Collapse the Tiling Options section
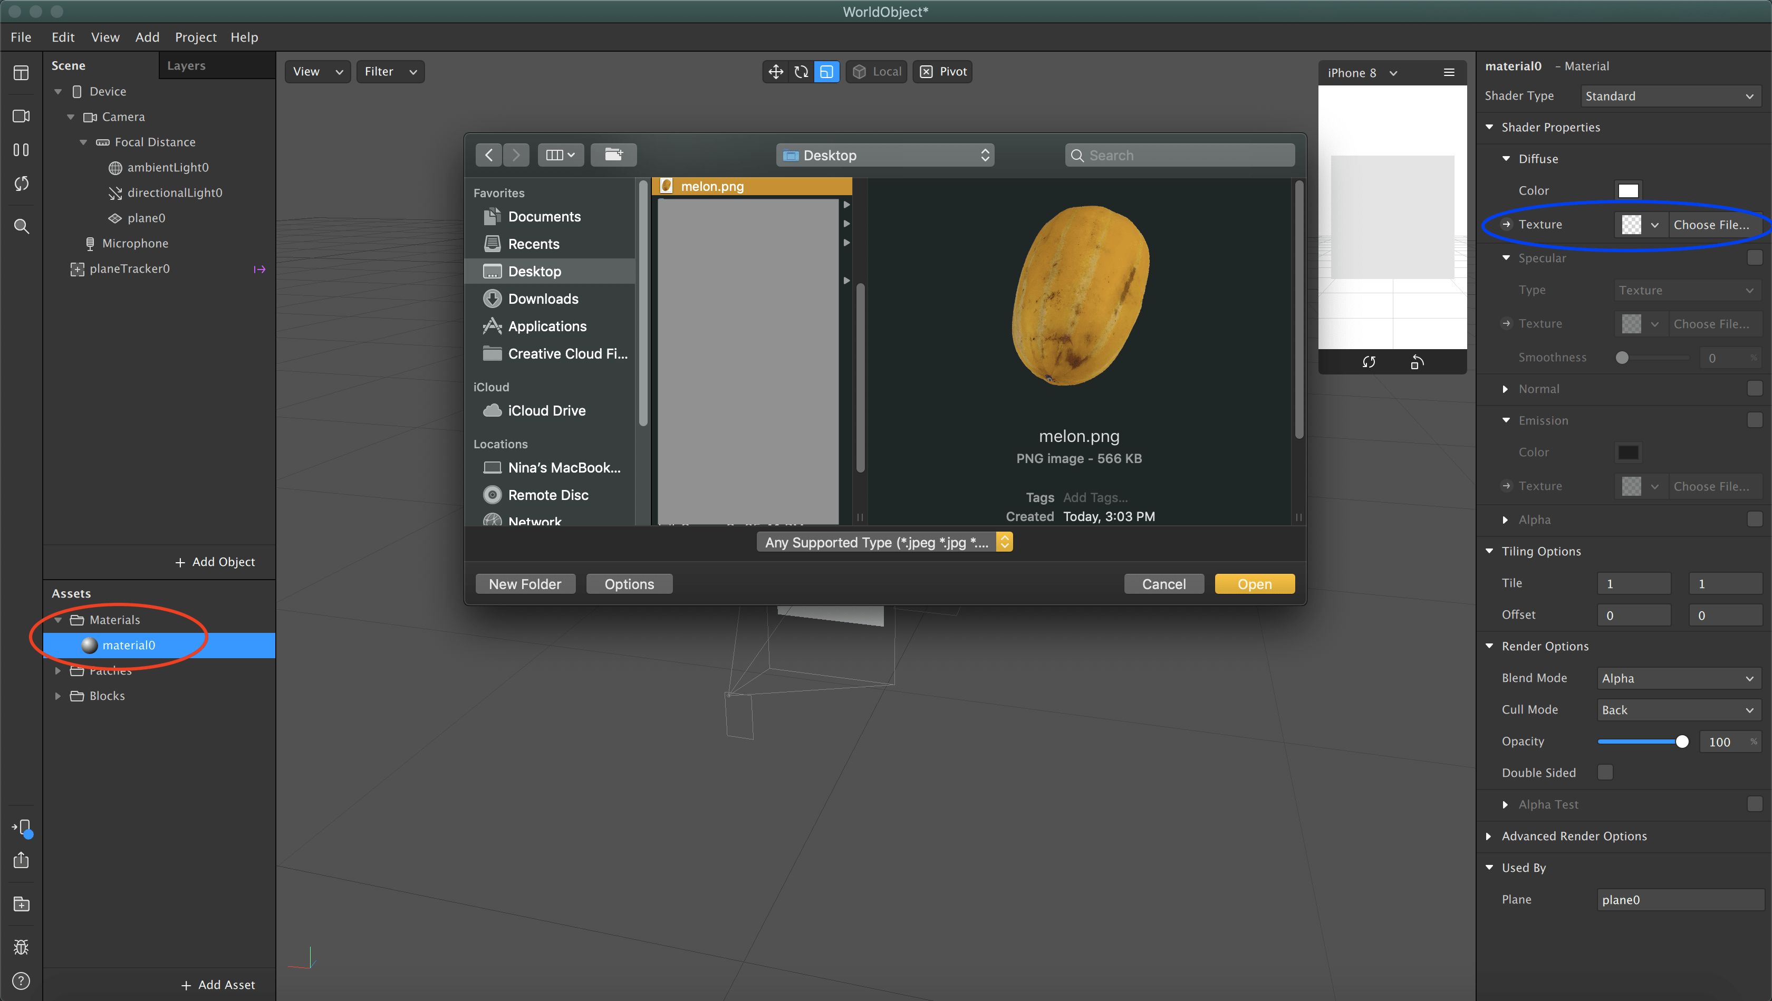 tap(1489, 551)
